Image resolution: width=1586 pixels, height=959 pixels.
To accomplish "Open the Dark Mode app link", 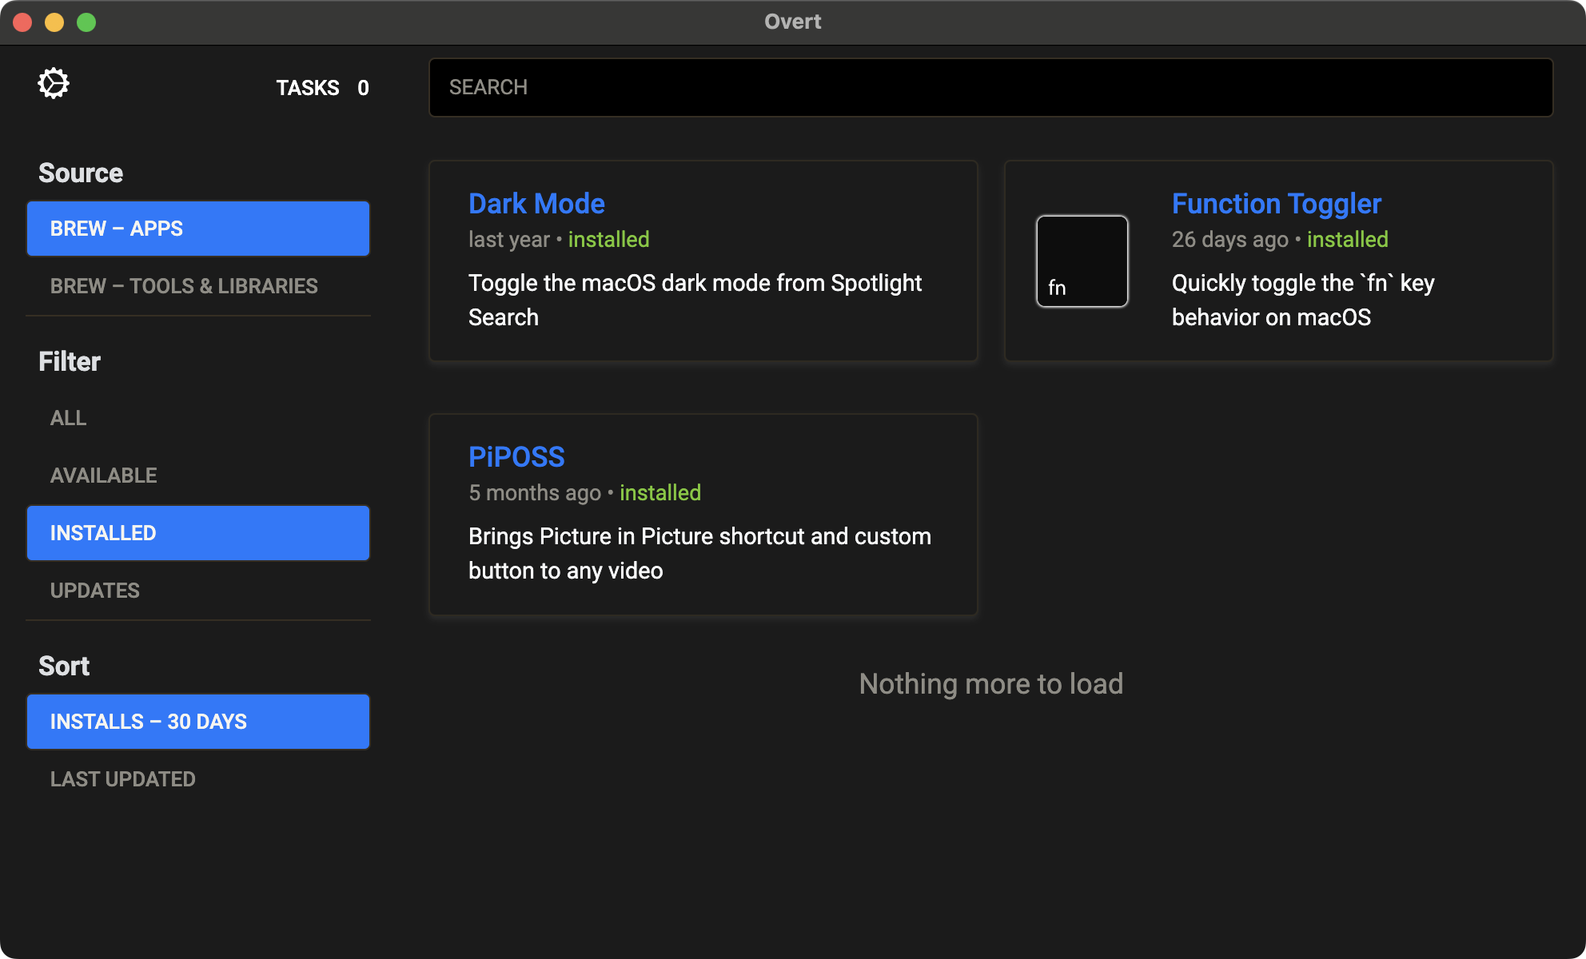I will click(x=536, y=204).
